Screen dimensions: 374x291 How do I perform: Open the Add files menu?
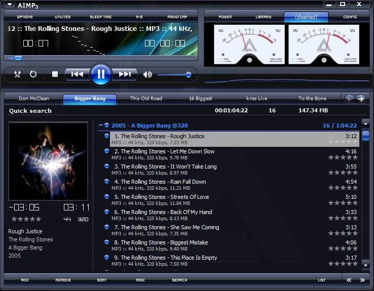tap(24, 280)
